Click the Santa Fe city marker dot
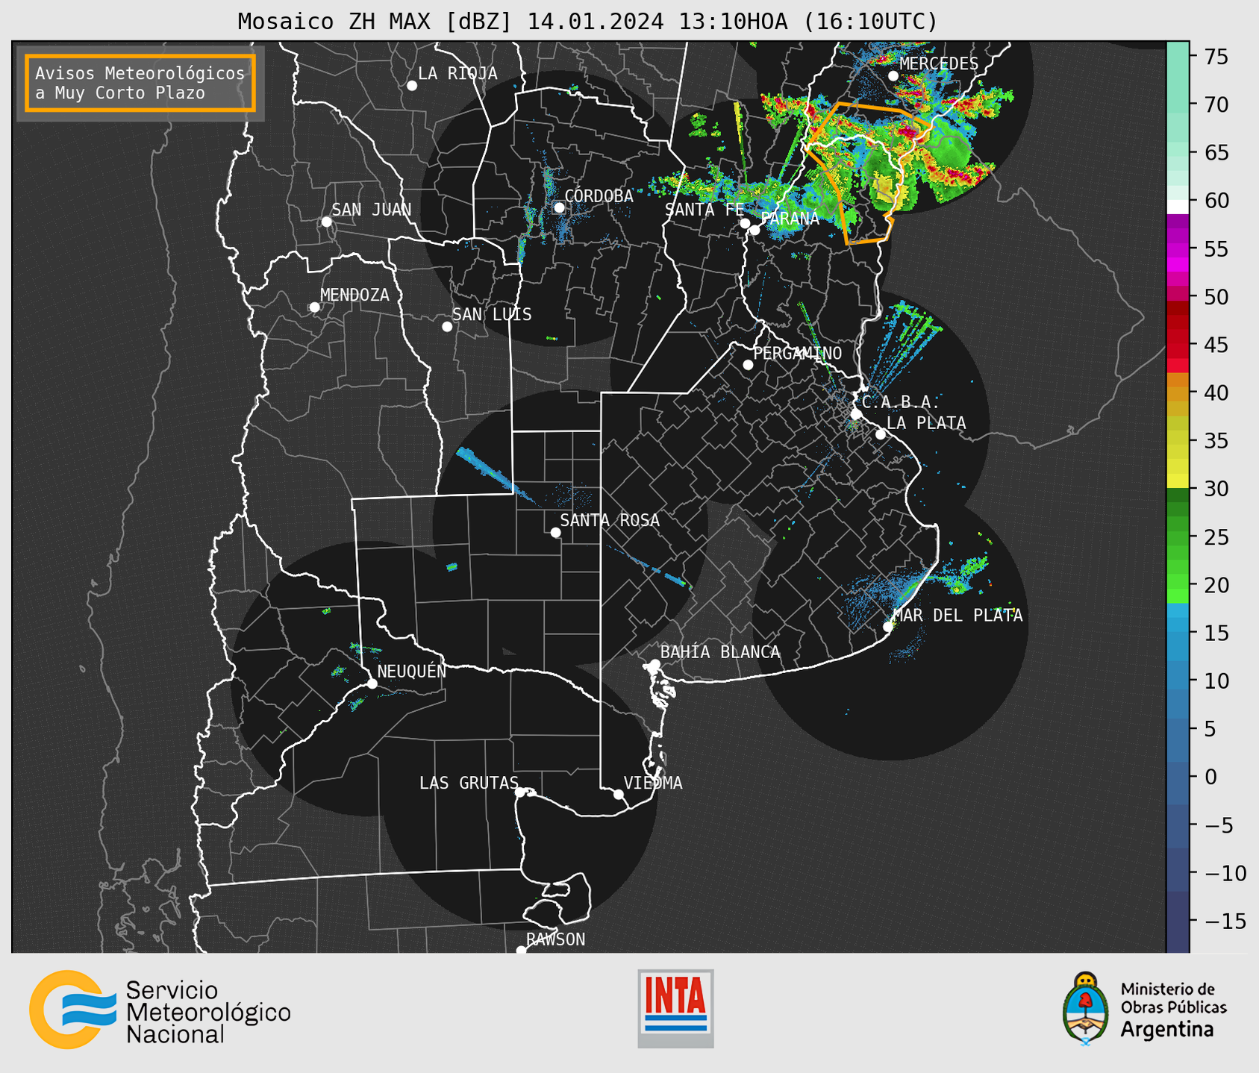The height and width of the screenshot is (1073, 1259). [745, 223]
